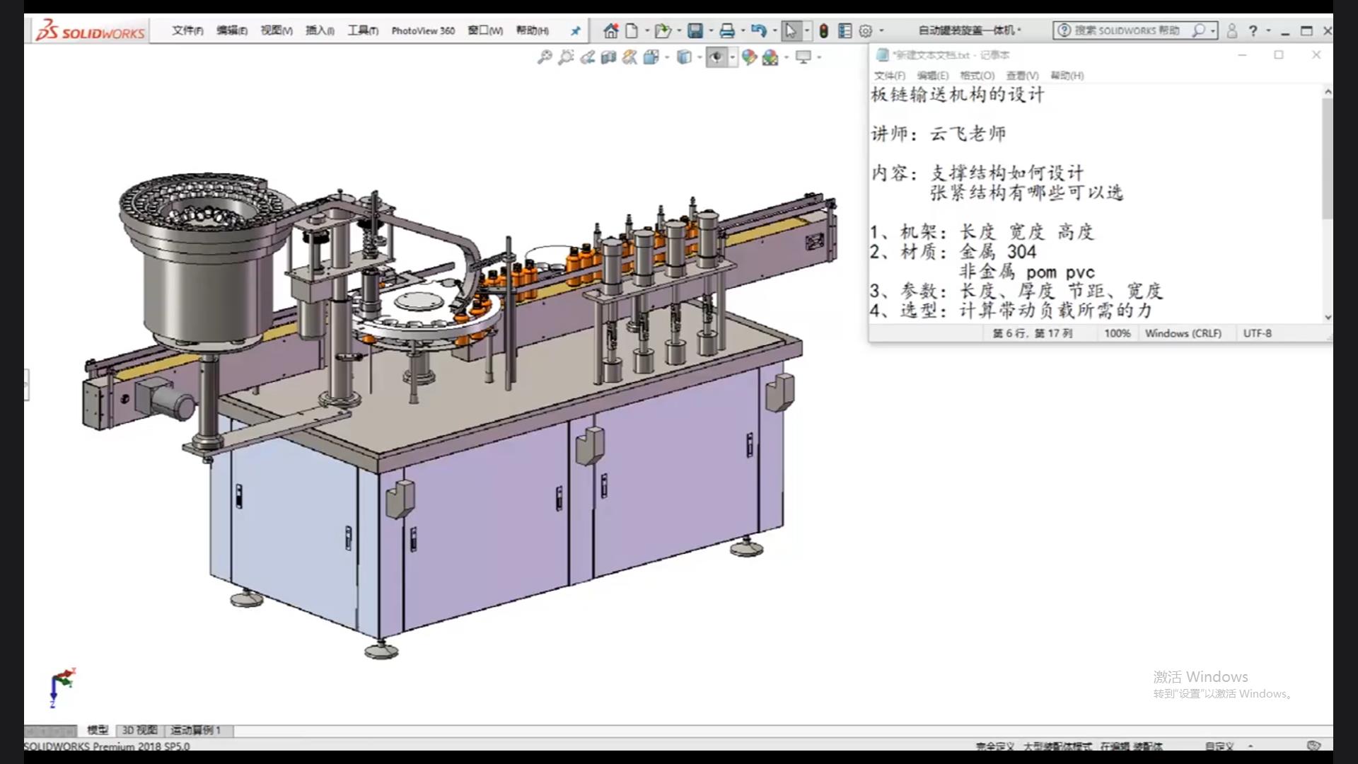Click the Rebuild traffic light icon
Screen dimensions: 1358x764
tap(824, 30)
